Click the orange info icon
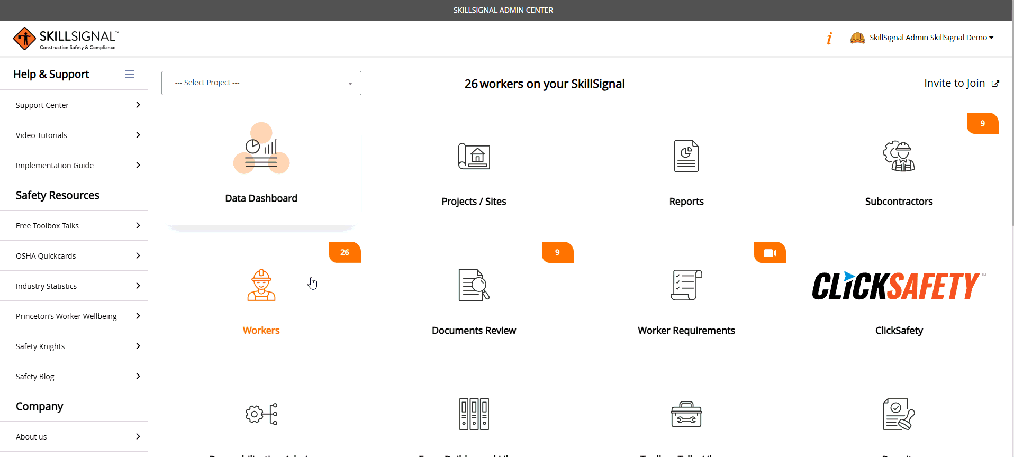 [x=829, y=38]
